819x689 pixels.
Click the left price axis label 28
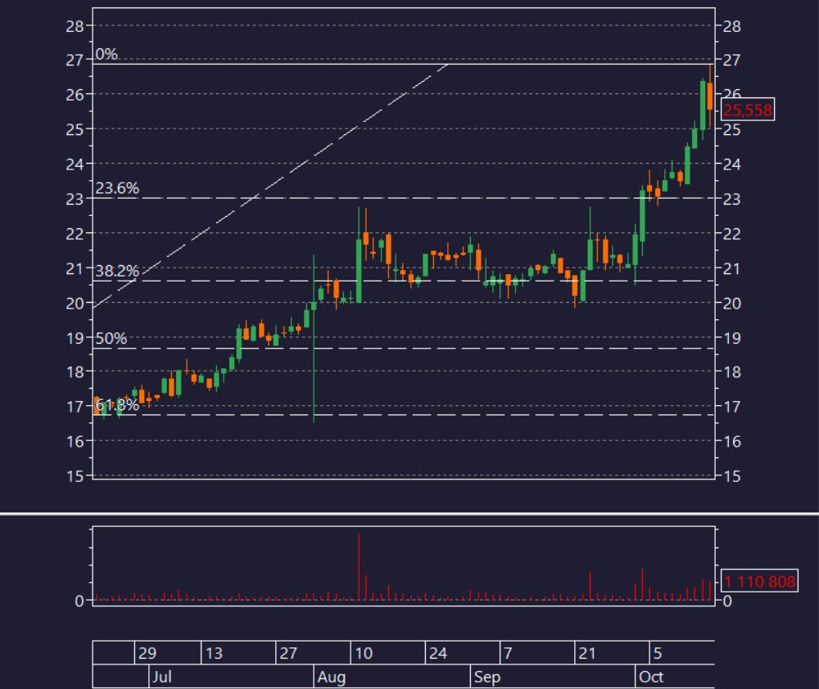tap(75, 26)
